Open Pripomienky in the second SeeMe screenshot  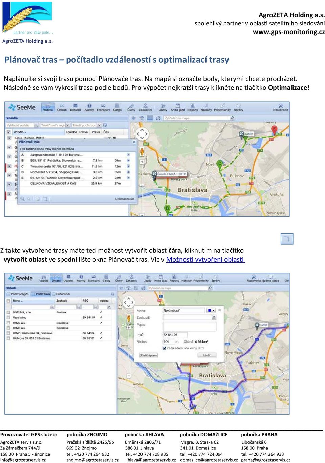(201, 279)
